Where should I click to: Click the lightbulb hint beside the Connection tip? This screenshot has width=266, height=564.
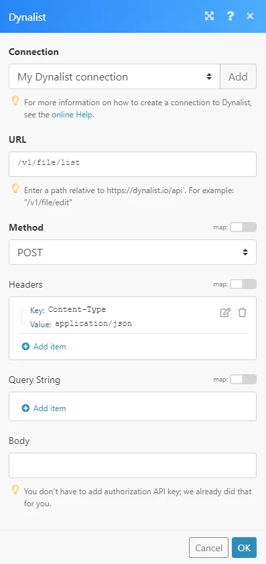tap(15, 101)
